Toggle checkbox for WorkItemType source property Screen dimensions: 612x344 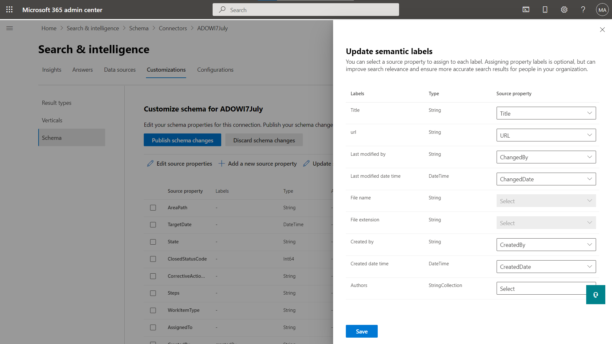[153, 310]
